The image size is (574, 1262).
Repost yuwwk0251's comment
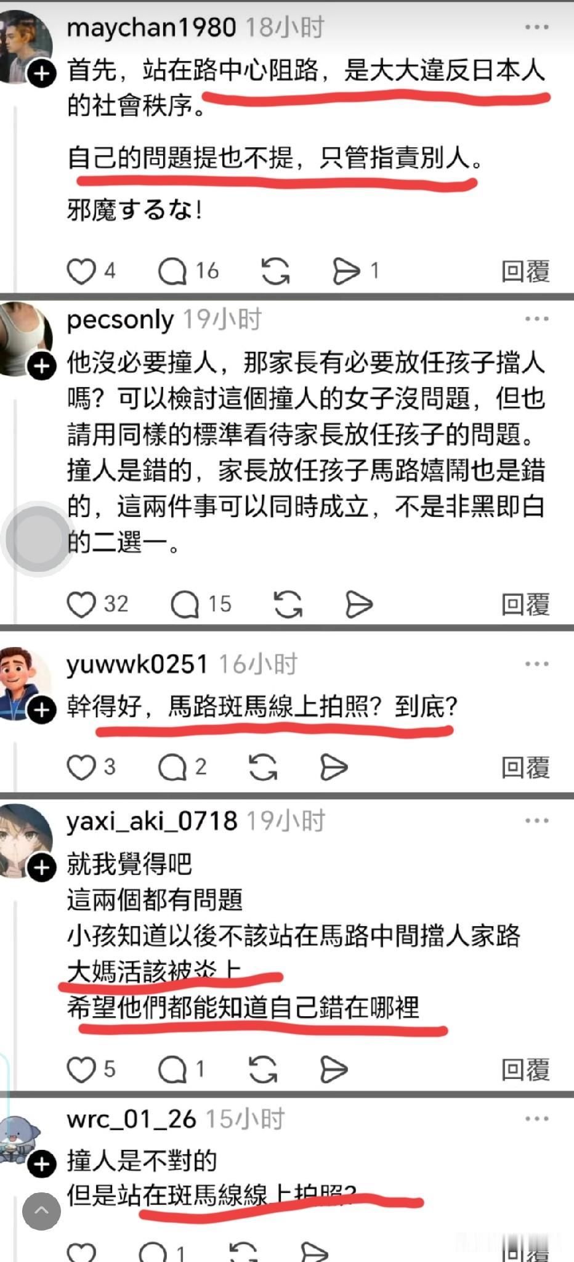(x=263, y=767)
